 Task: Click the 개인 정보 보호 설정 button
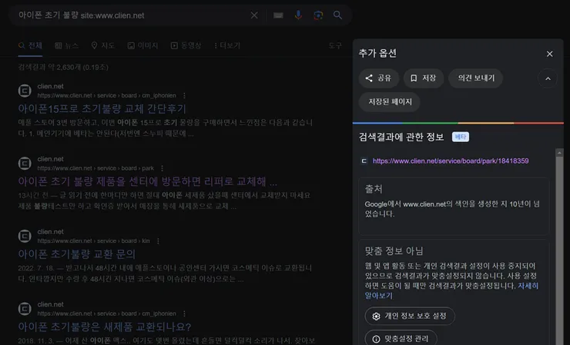410,316
